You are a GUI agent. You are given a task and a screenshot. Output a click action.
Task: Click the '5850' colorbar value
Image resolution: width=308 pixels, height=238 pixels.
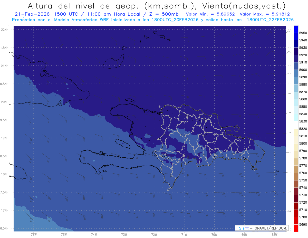click(x=303, y=107)
